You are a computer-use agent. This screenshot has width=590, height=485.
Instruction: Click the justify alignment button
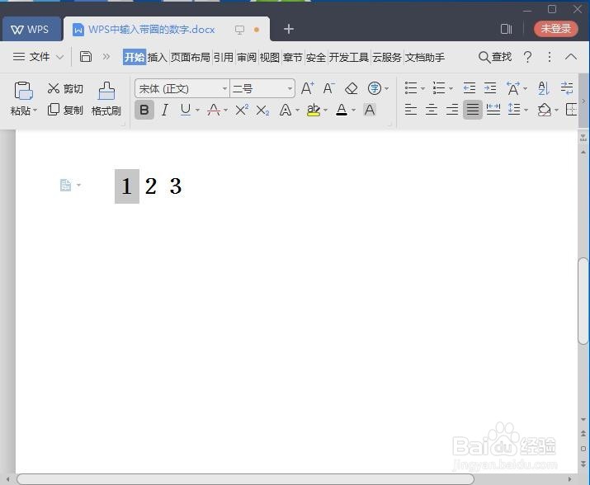click(x=473, y=110)
